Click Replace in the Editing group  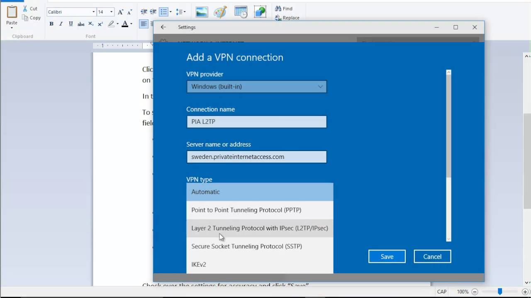[x=287, y=18]
